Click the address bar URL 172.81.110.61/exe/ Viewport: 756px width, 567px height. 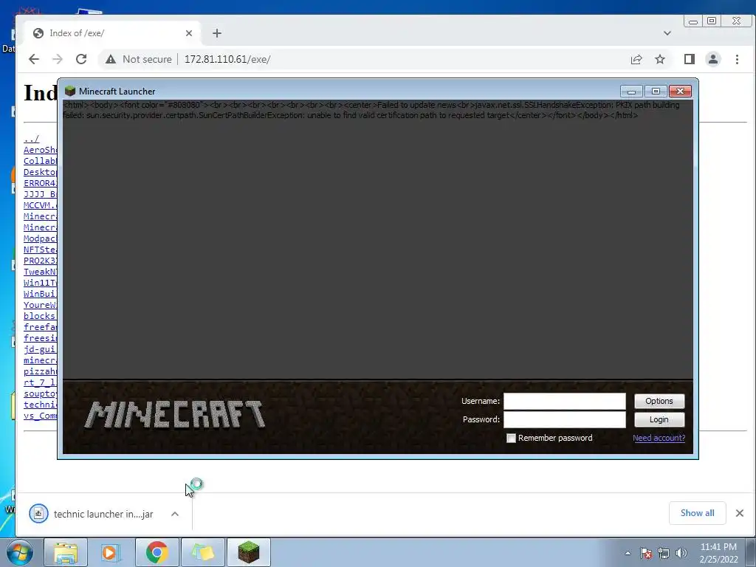[227, 59]
